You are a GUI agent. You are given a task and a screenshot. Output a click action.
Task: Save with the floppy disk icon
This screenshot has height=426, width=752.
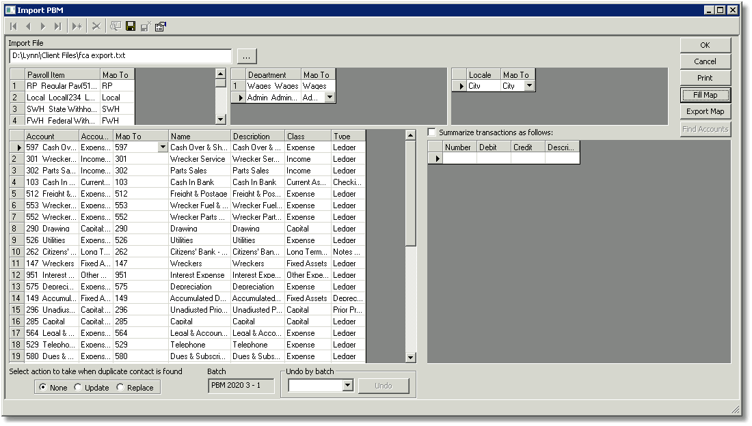pos(131,27)
